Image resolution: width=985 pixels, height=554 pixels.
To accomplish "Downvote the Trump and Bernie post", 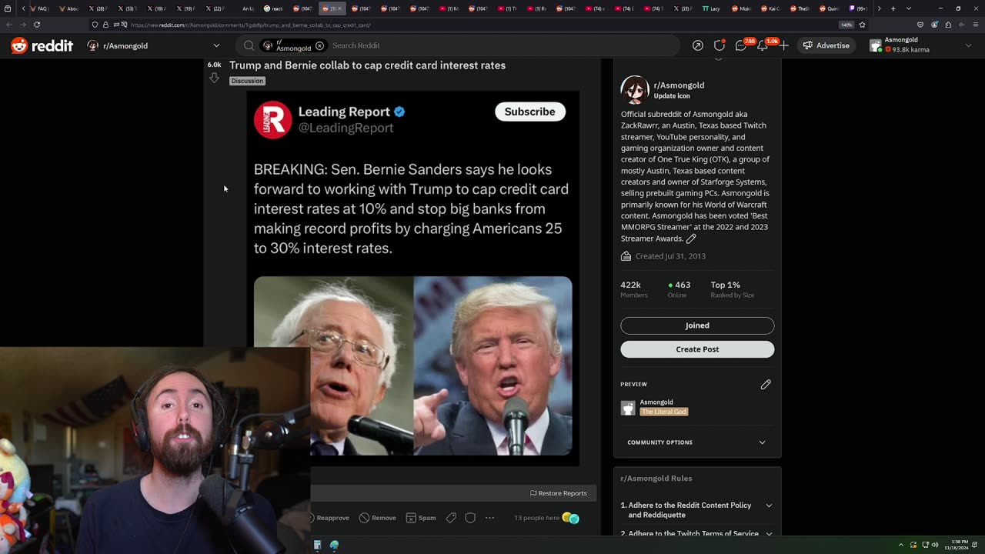I will point(214,78).
